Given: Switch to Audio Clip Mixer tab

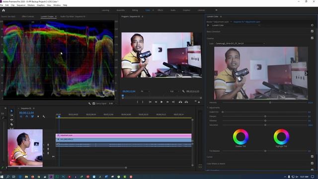Looking at the screenshot, I should click(x=73, y=16).
